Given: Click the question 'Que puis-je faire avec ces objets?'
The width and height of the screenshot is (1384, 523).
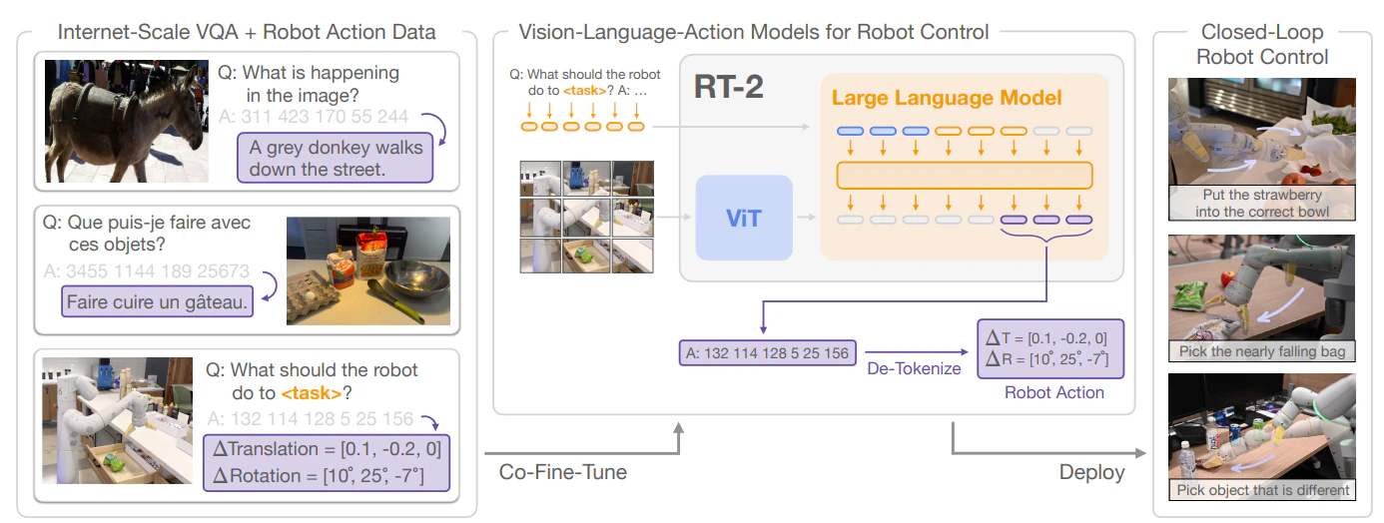Looking at the screenshot, I should click(147, 234).
